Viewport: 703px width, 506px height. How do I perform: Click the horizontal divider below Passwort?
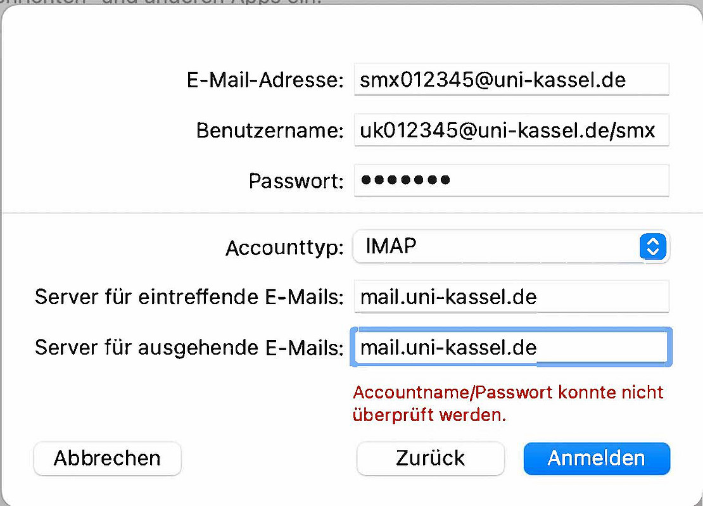click(190, 213)
